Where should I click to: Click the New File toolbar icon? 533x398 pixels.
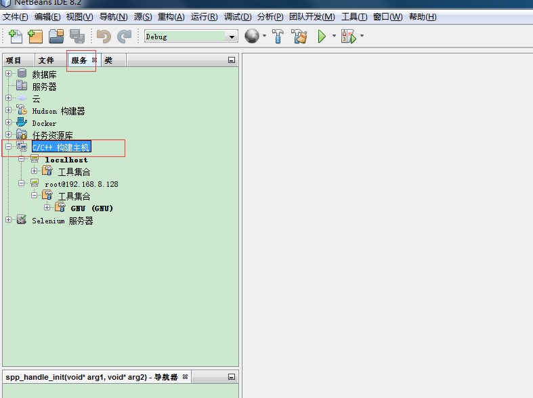pos(16,37)
